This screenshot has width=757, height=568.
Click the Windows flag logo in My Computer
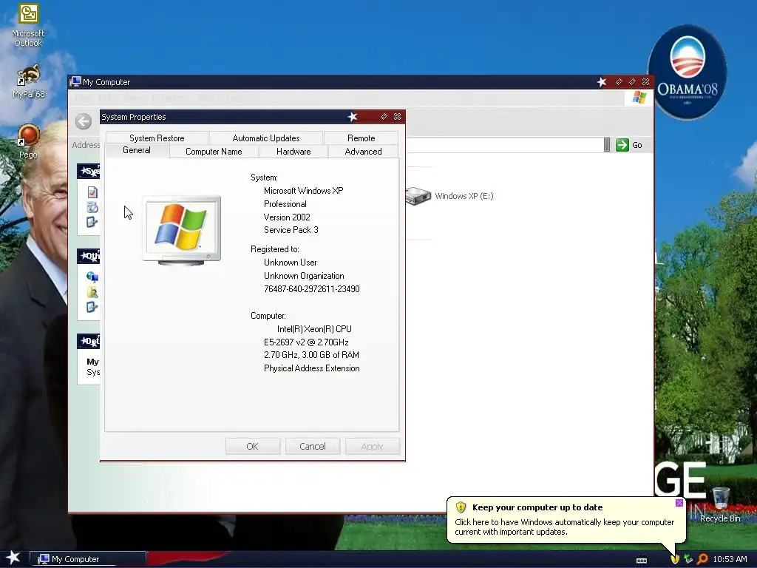click(639, 98)
